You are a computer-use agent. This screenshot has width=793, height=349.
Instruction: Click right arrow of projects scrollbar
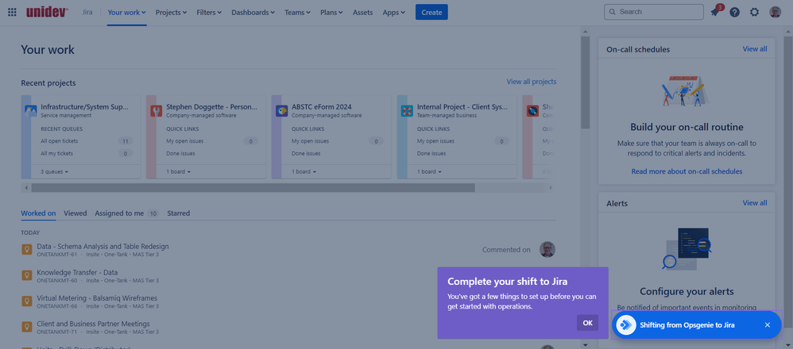tap(551, 188)
